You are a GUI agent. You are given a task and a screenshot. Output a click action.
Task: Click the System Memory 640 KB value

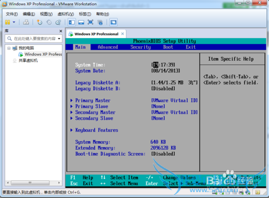click(158, 142)
